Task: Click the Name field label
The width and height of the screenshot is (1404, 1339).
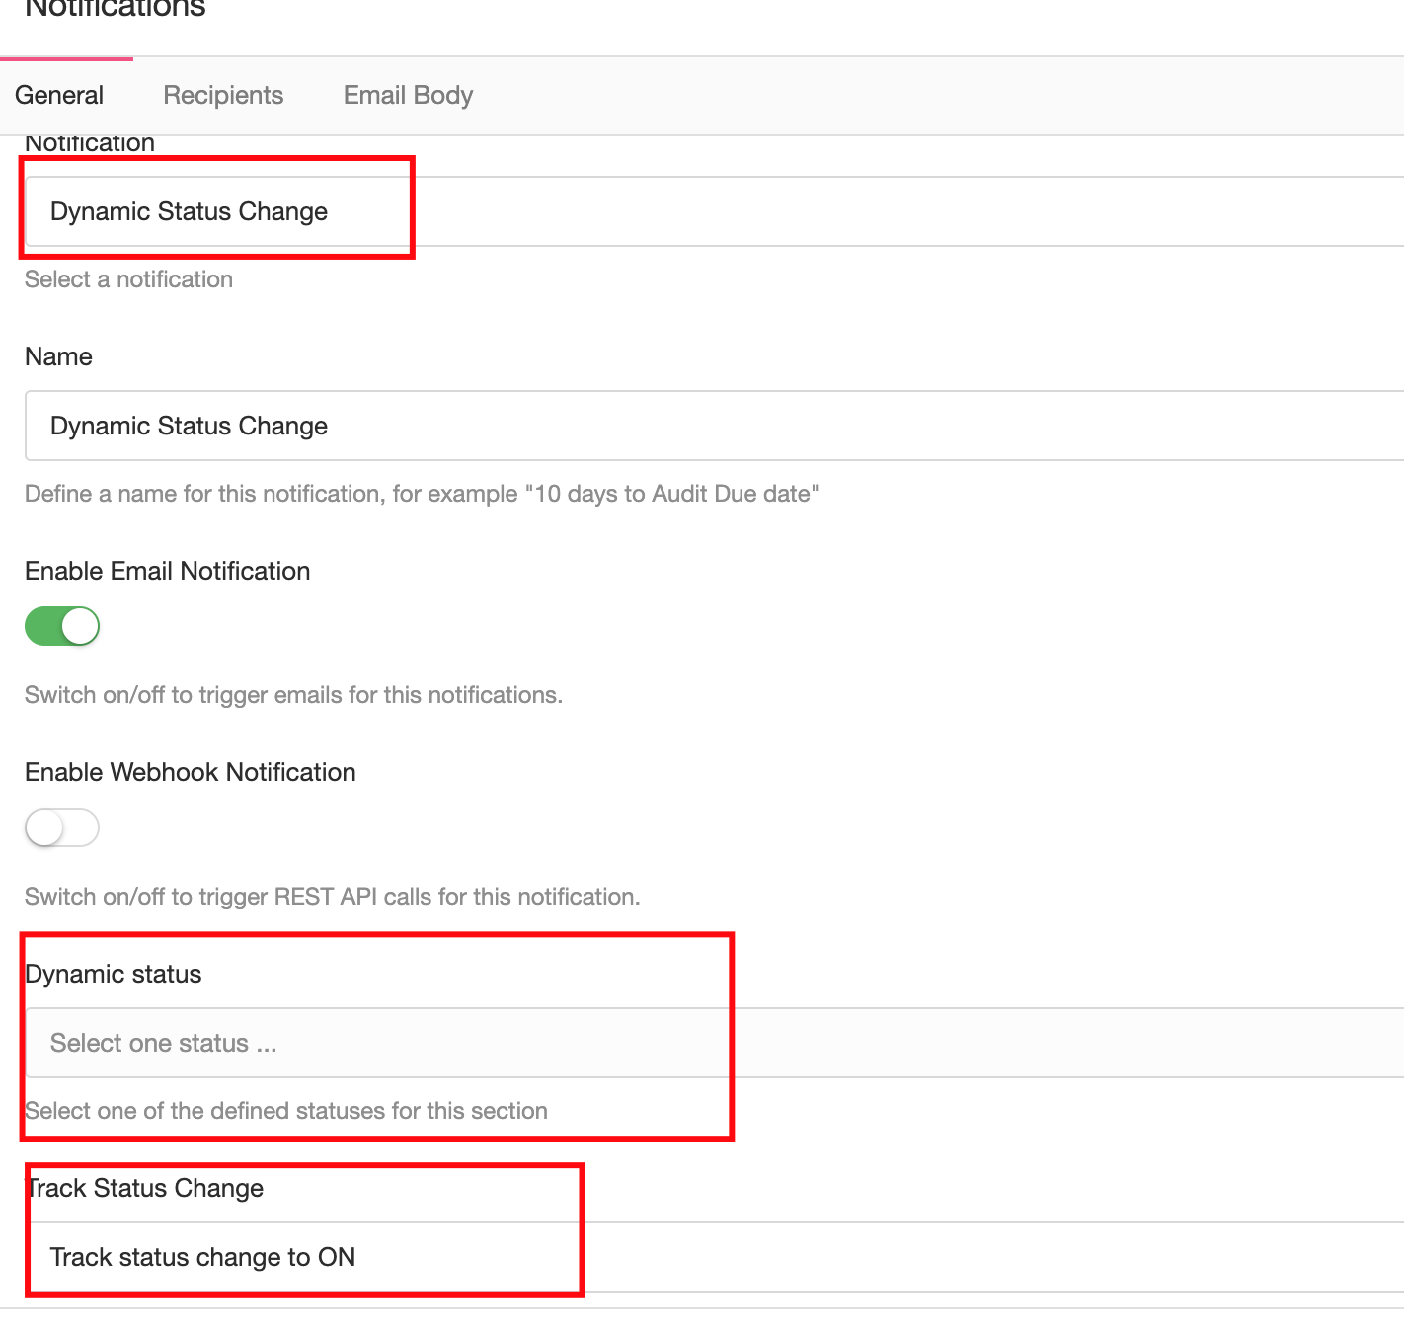Action: pos(58,356)
